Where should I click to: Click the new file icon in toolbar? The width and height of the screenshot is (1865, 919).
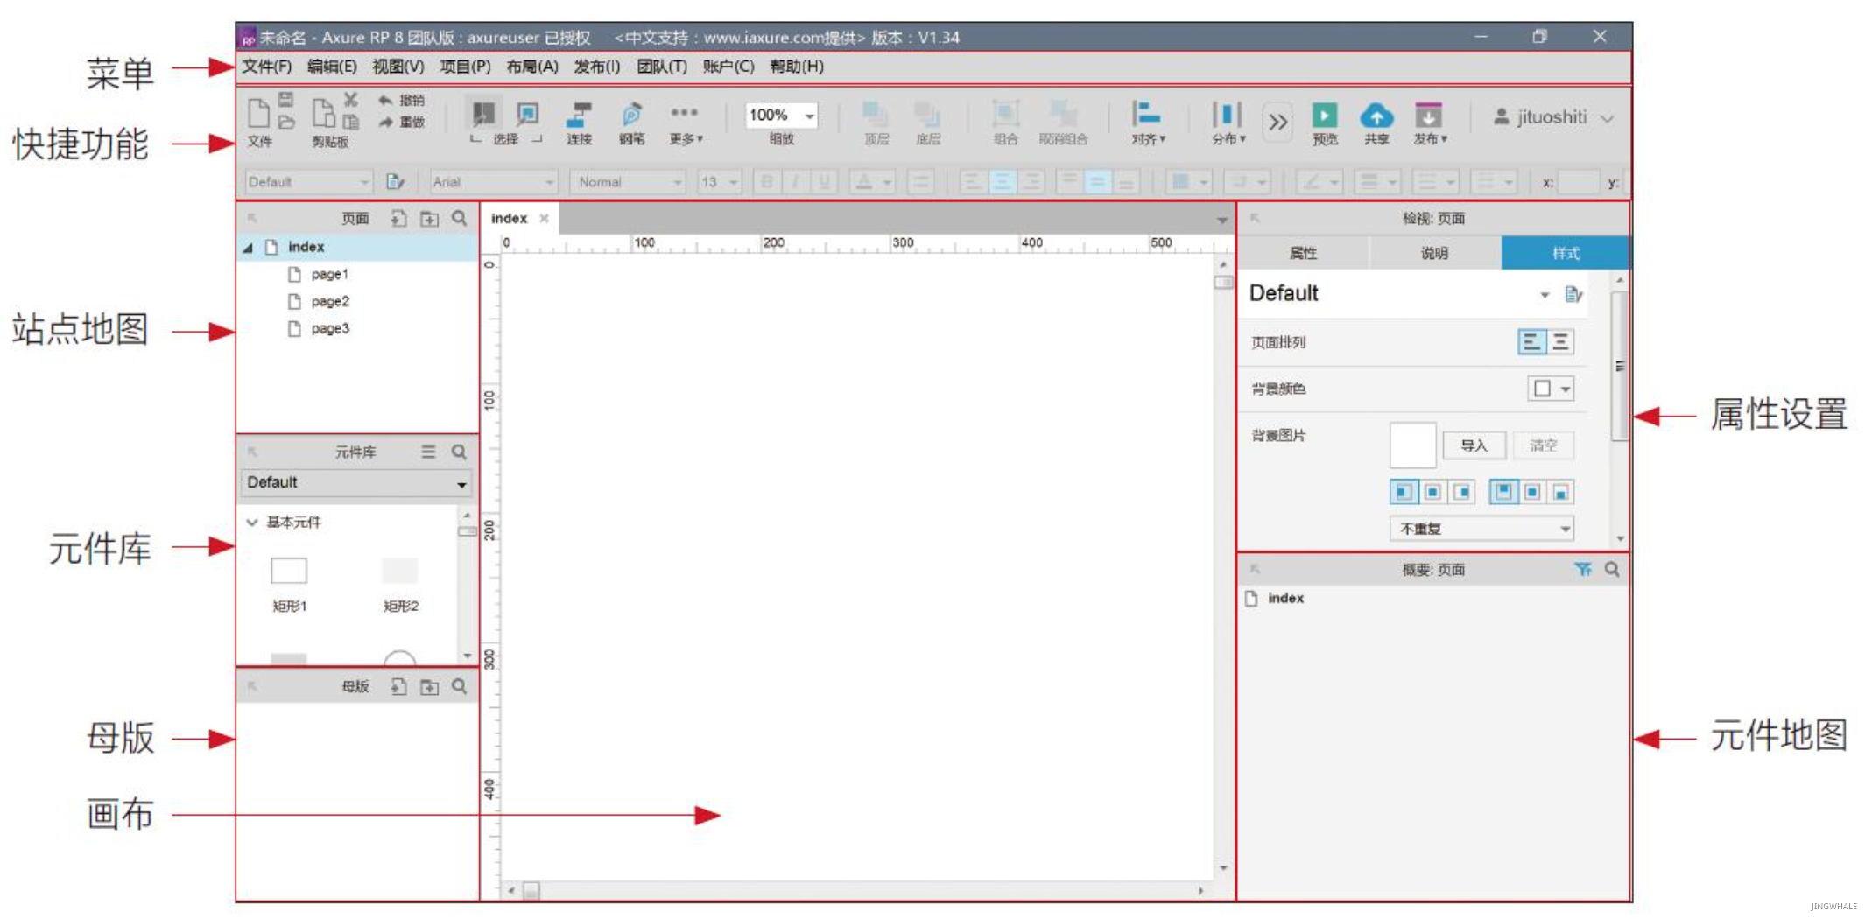coord(258,114)
